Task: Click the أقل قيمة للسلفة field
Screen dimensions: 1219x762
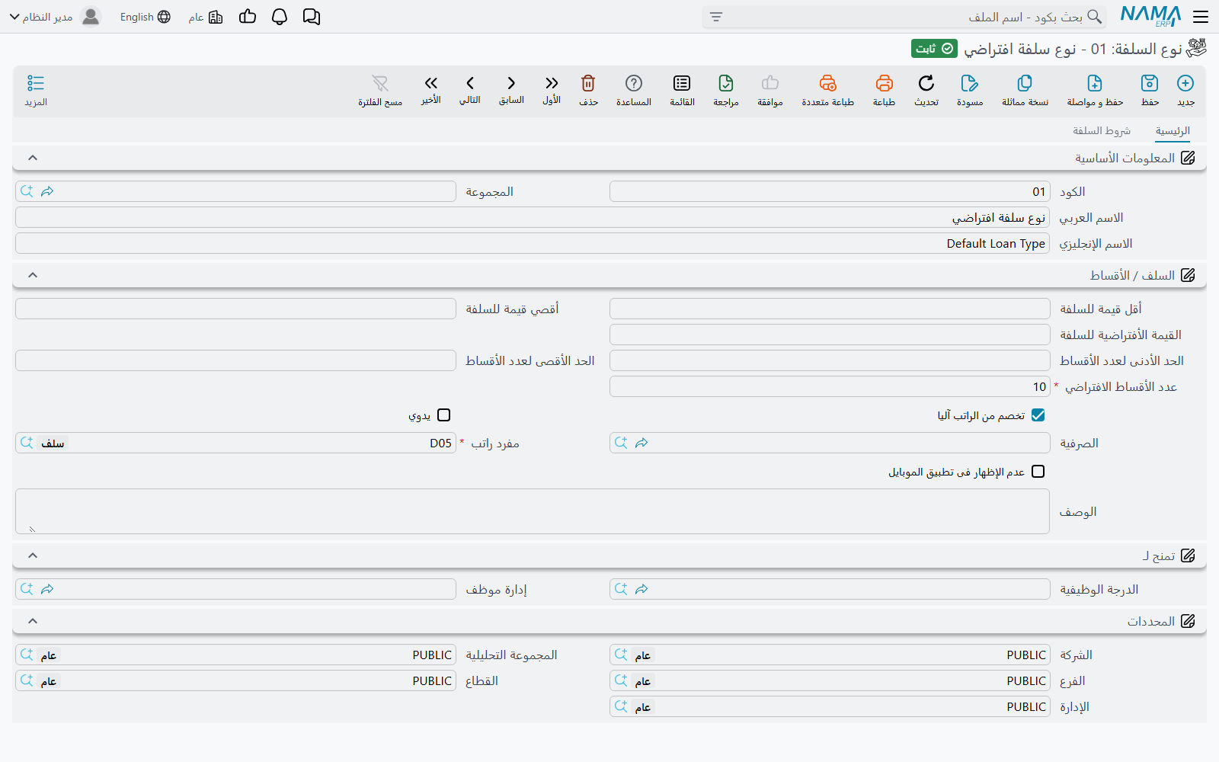Action: (x=830, y=309)
